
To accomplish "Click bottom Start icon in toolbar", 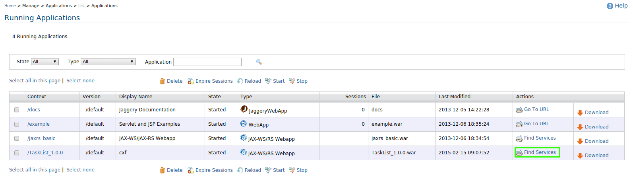I will click(x=268, y=170).
